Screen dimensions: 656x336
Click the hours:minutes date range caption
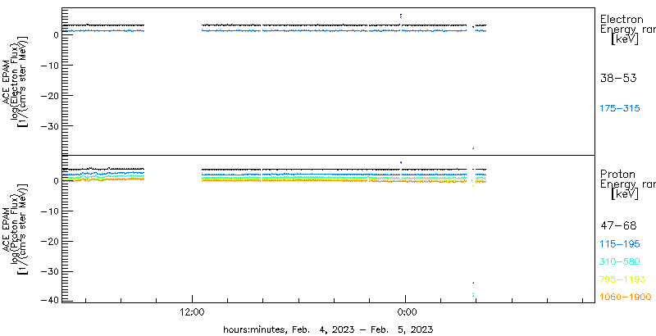click(x=328, y=329)
